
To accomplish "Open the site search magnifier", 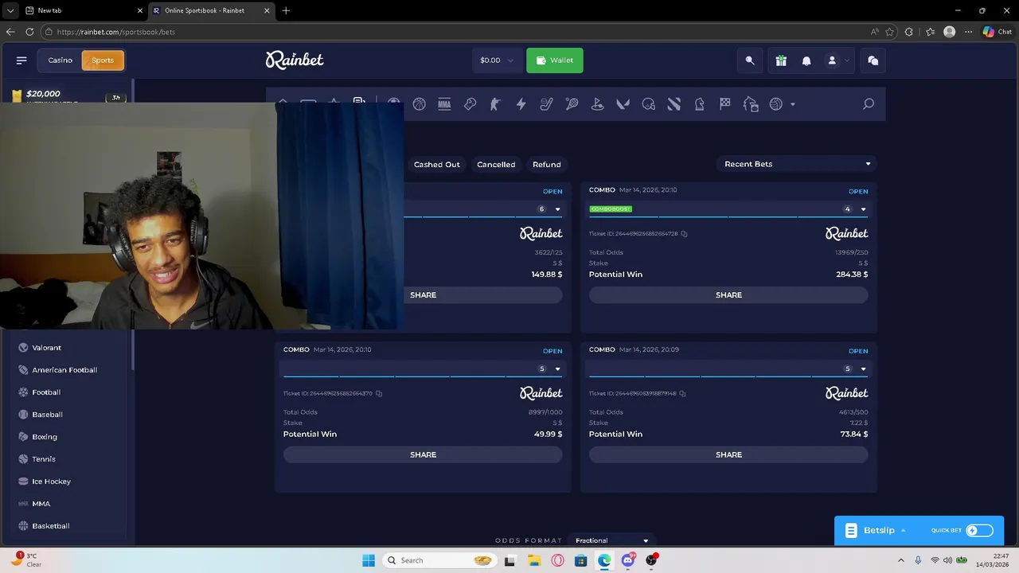I will [x=750, y=60].
